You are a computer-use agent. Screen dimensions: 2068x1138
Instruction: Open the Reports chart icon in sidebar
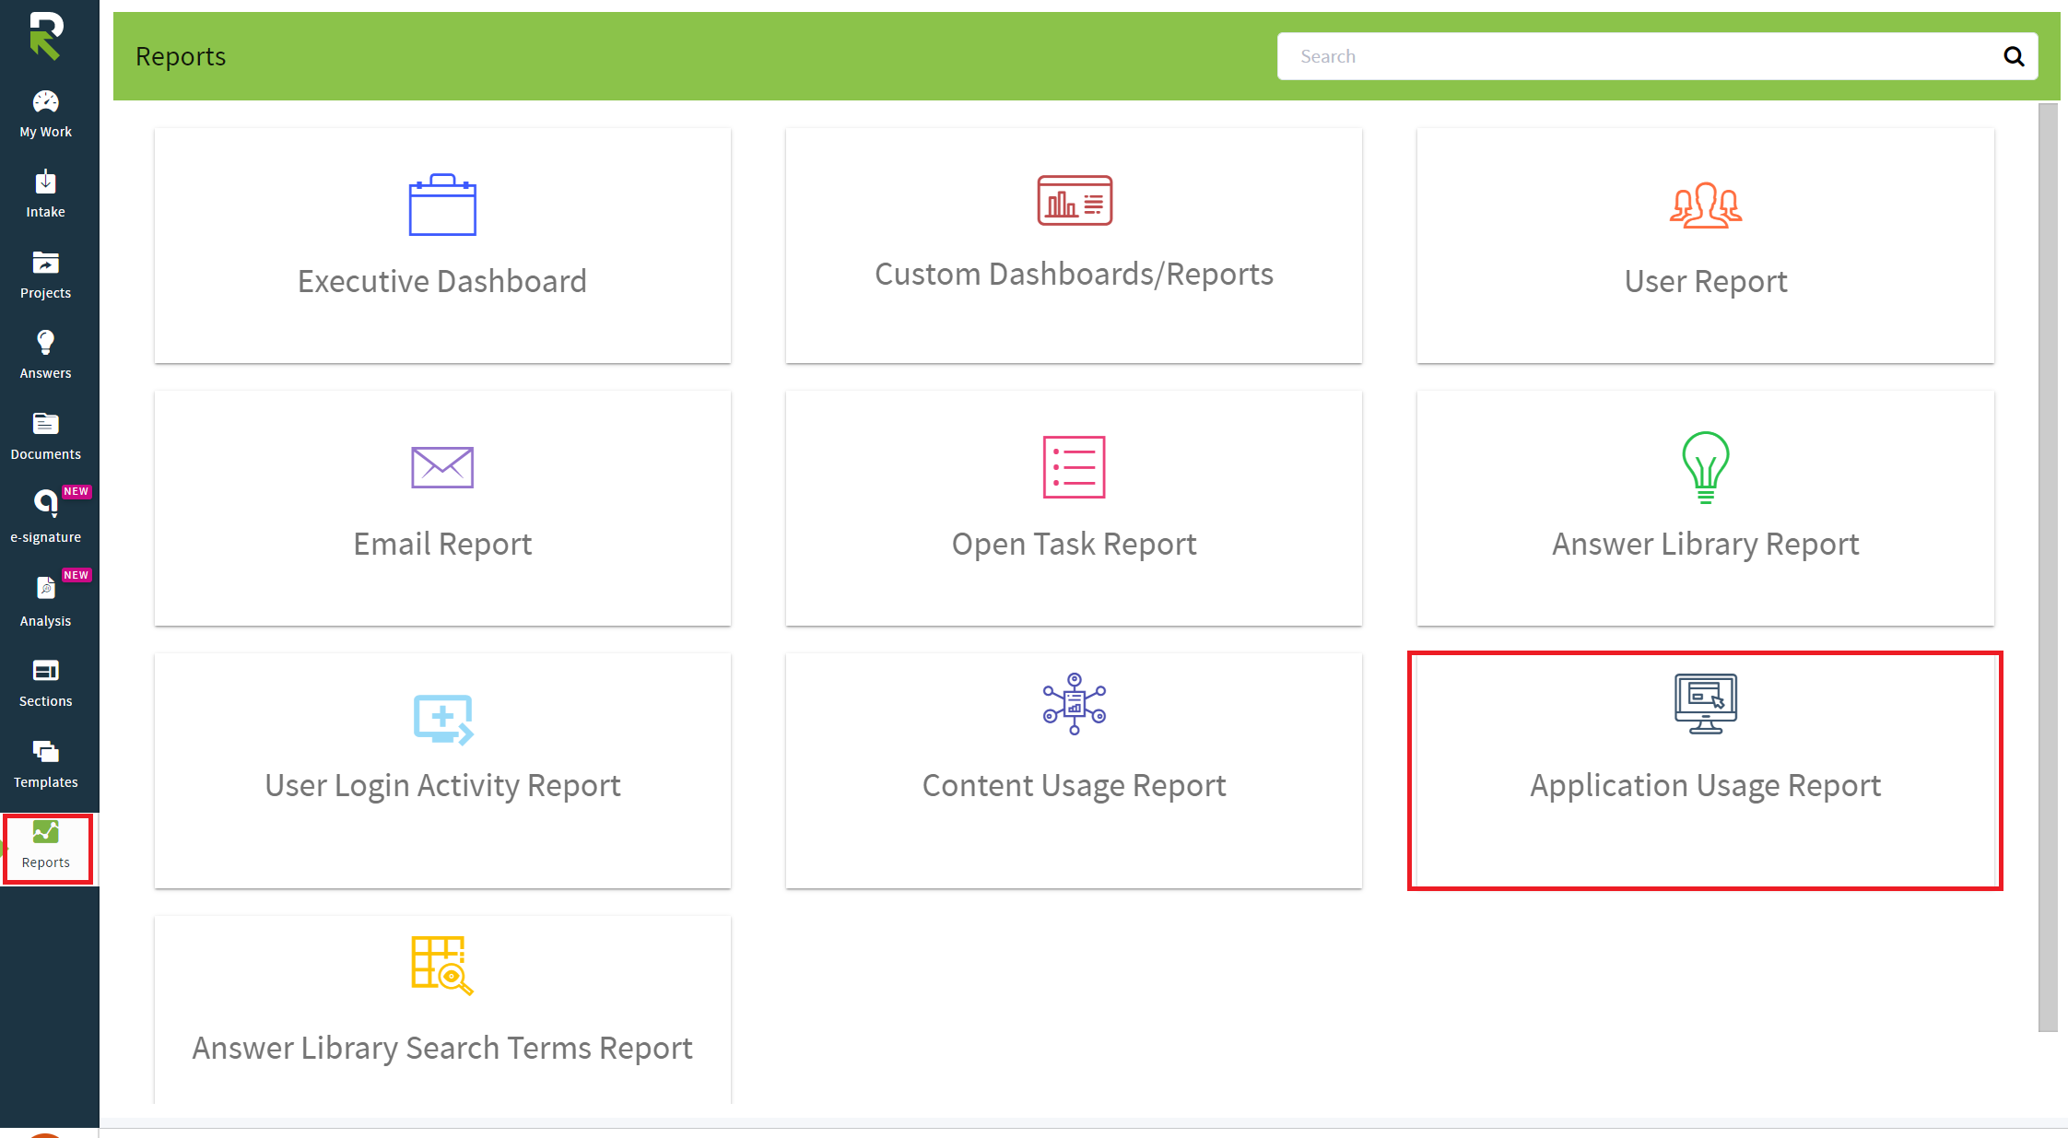click(x=46, y=832)
